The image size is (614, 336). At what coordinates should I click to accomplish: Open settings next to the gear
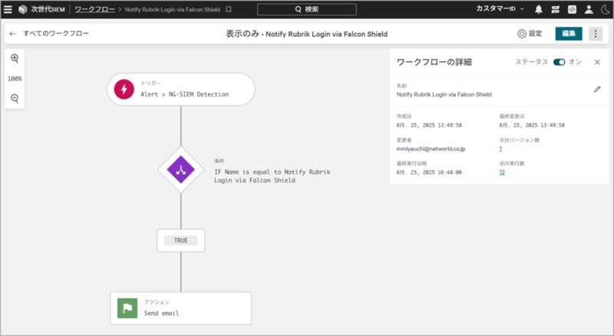tap(530, 34)
